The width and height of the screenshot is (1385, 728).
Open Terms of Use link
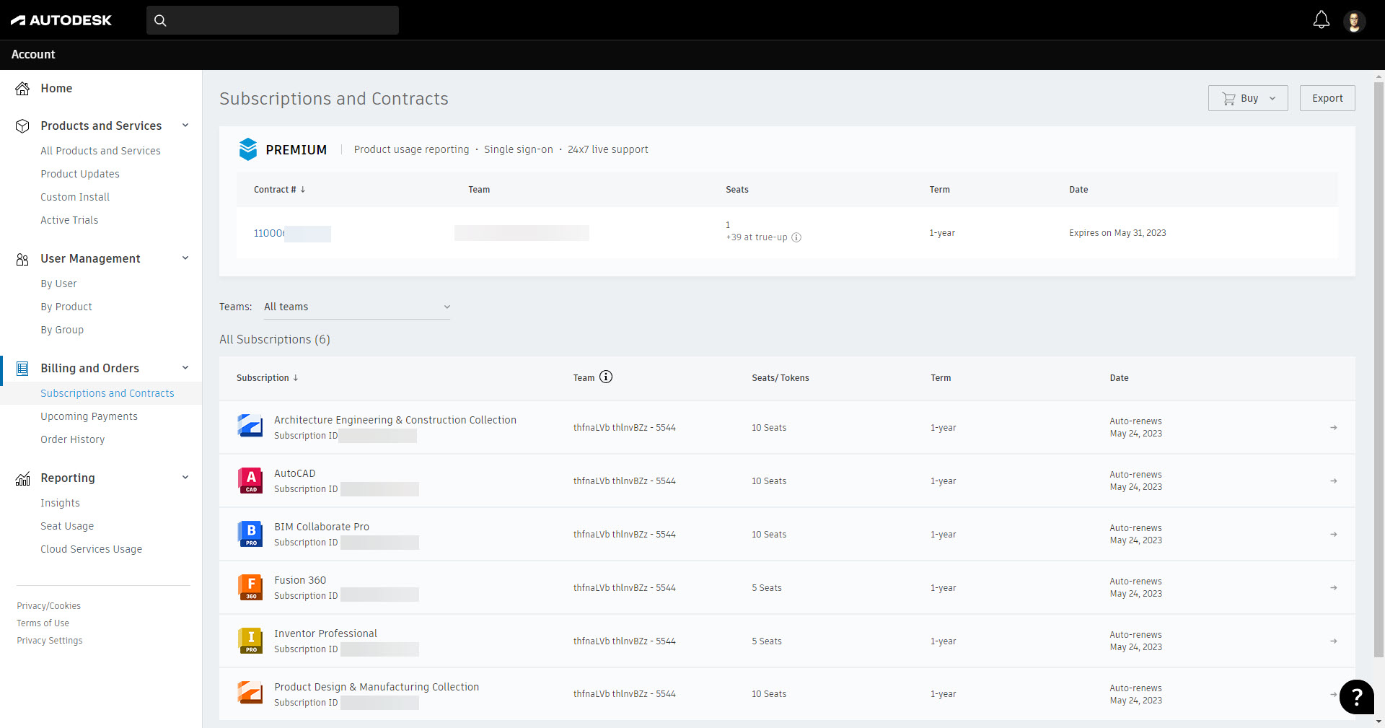pos(43,623)
